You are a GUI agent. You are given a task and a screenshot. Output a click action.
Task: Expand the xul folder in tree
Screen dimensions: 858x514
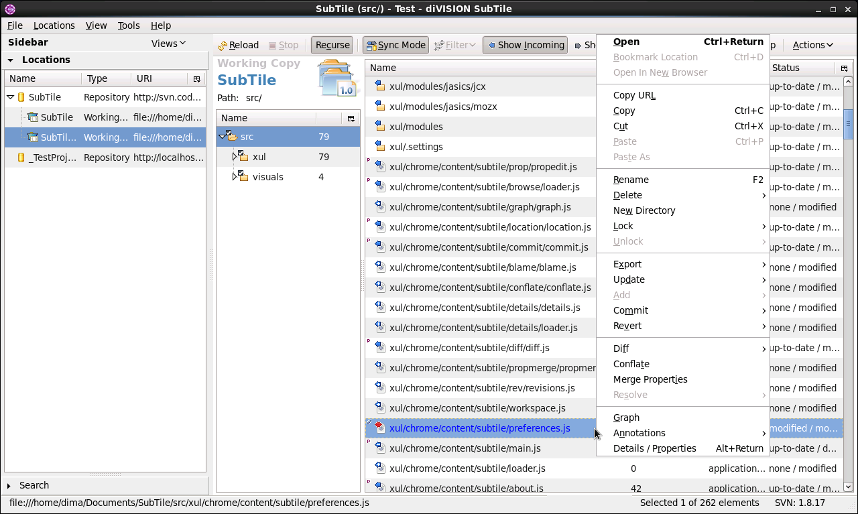[x=235, y=156]
